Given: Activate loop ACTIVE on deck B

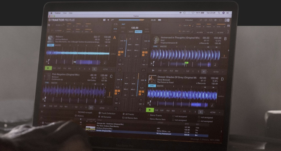Looking at the screenshot, I should pyautogui.click(x=216, y=72).
